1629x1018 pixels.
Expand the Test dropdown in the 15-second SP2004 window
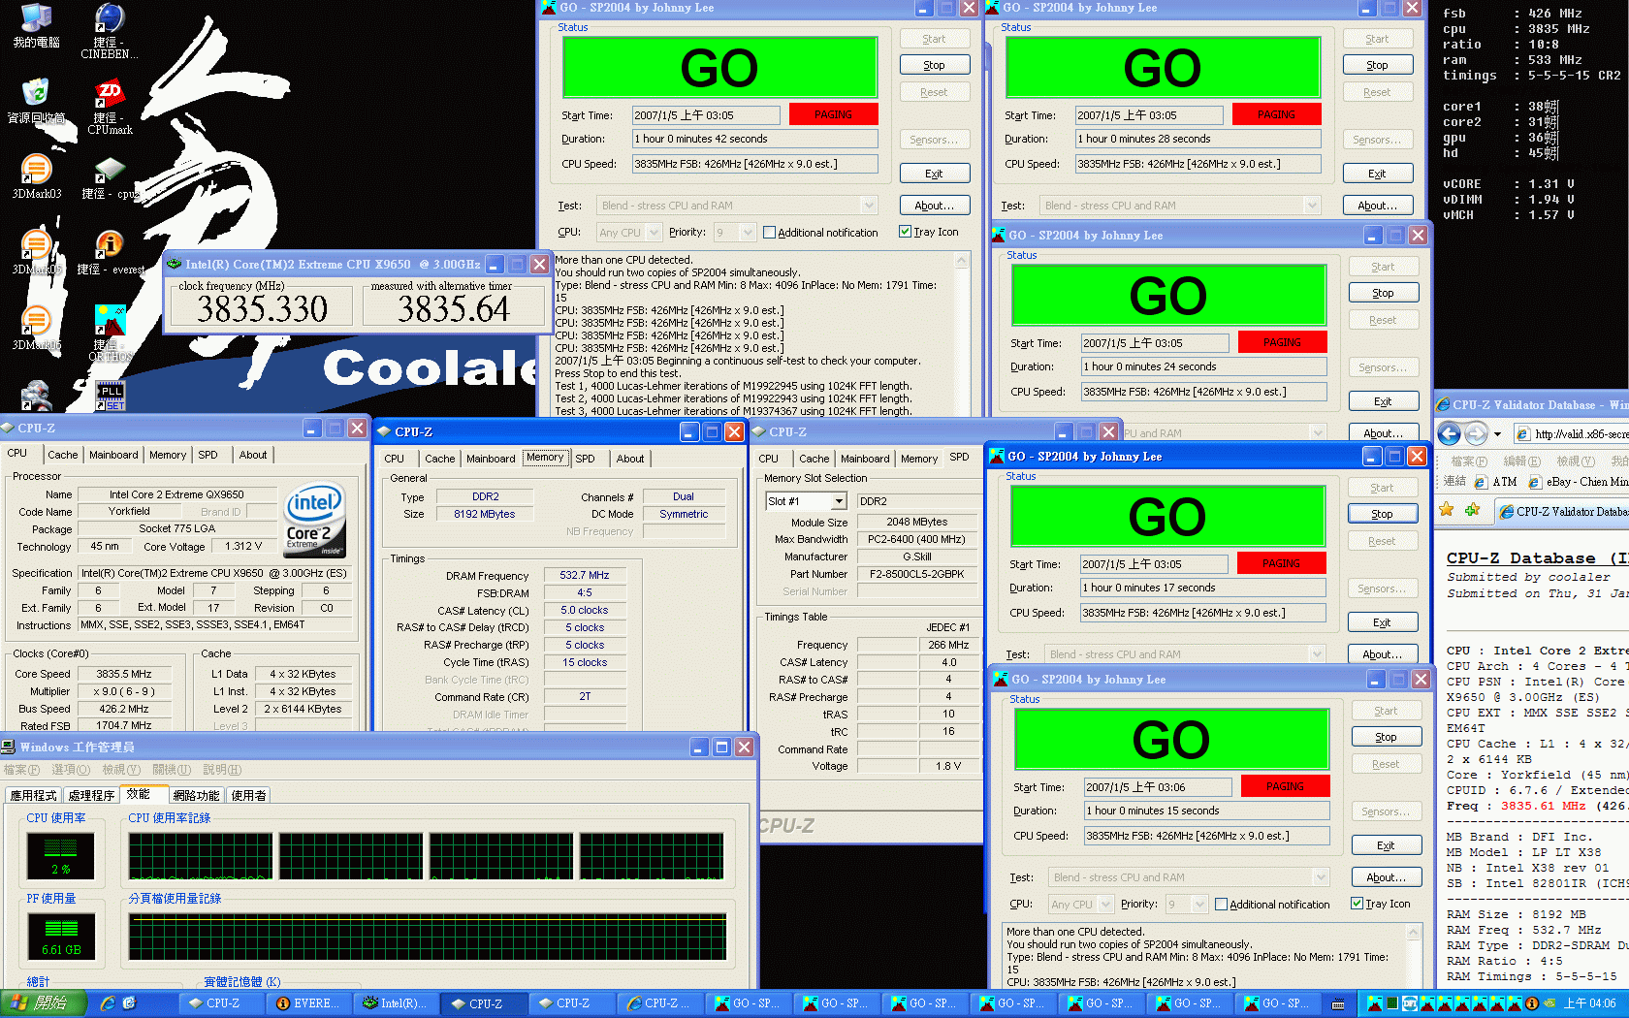coord(1321,877)
